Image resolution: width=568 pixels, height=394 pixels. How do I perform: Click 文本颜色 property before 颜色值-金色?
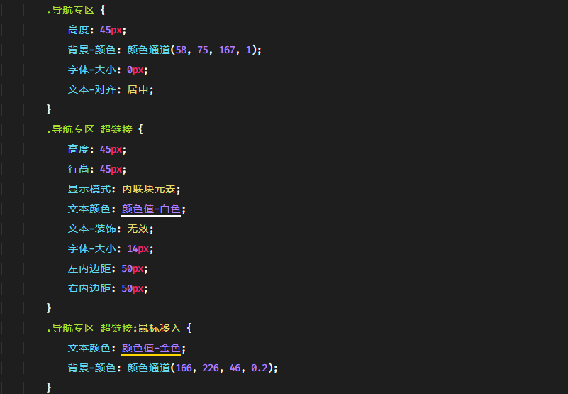click(x=89, y=349)
